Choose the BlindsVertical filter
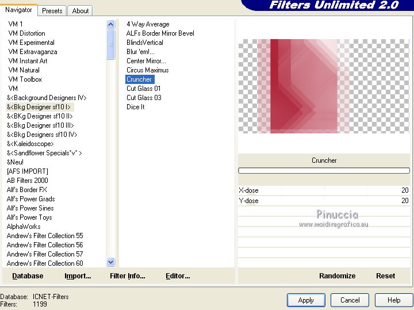 (145, 43)
